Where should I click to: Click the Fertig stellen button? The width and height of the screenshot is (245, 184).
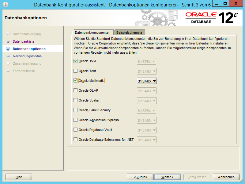point(197,177)
